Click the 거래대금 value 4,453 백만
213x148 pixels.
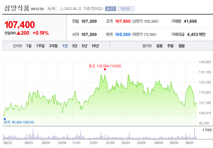point(196,34)
